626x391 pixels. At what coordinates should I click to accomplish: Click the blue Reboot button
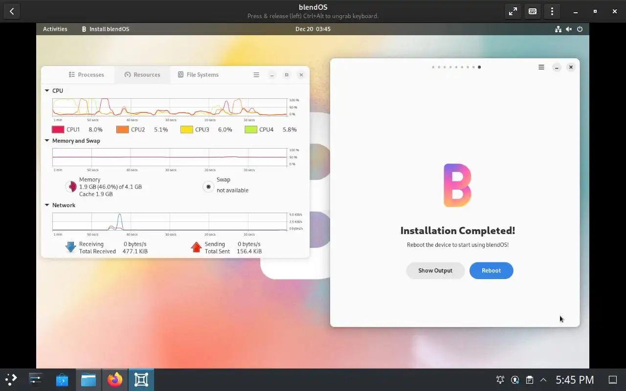click(x=492, y=271)
